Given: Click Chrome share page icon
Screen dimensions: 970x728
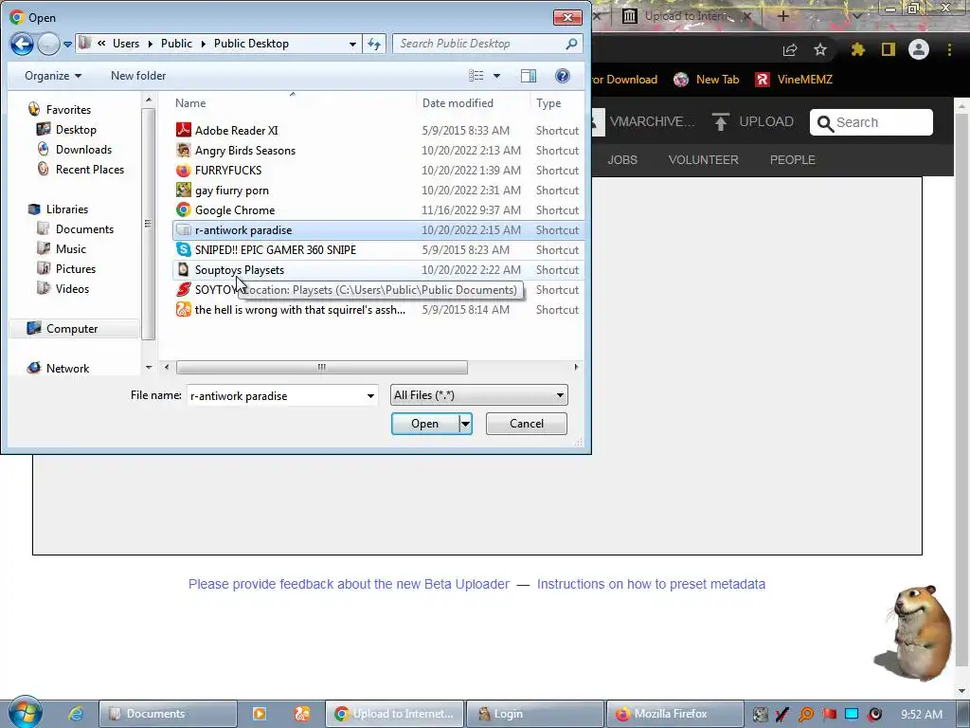Looking at the screenshot, I should 790,49.
